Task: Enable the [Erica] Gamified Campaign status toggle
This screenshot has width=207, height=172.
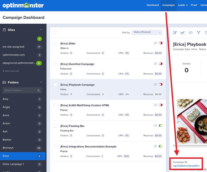Action: tap(161, 63)
